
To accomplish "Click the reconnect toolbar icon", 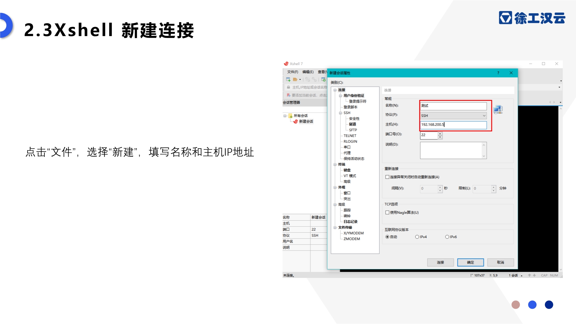I will [314, 79].
